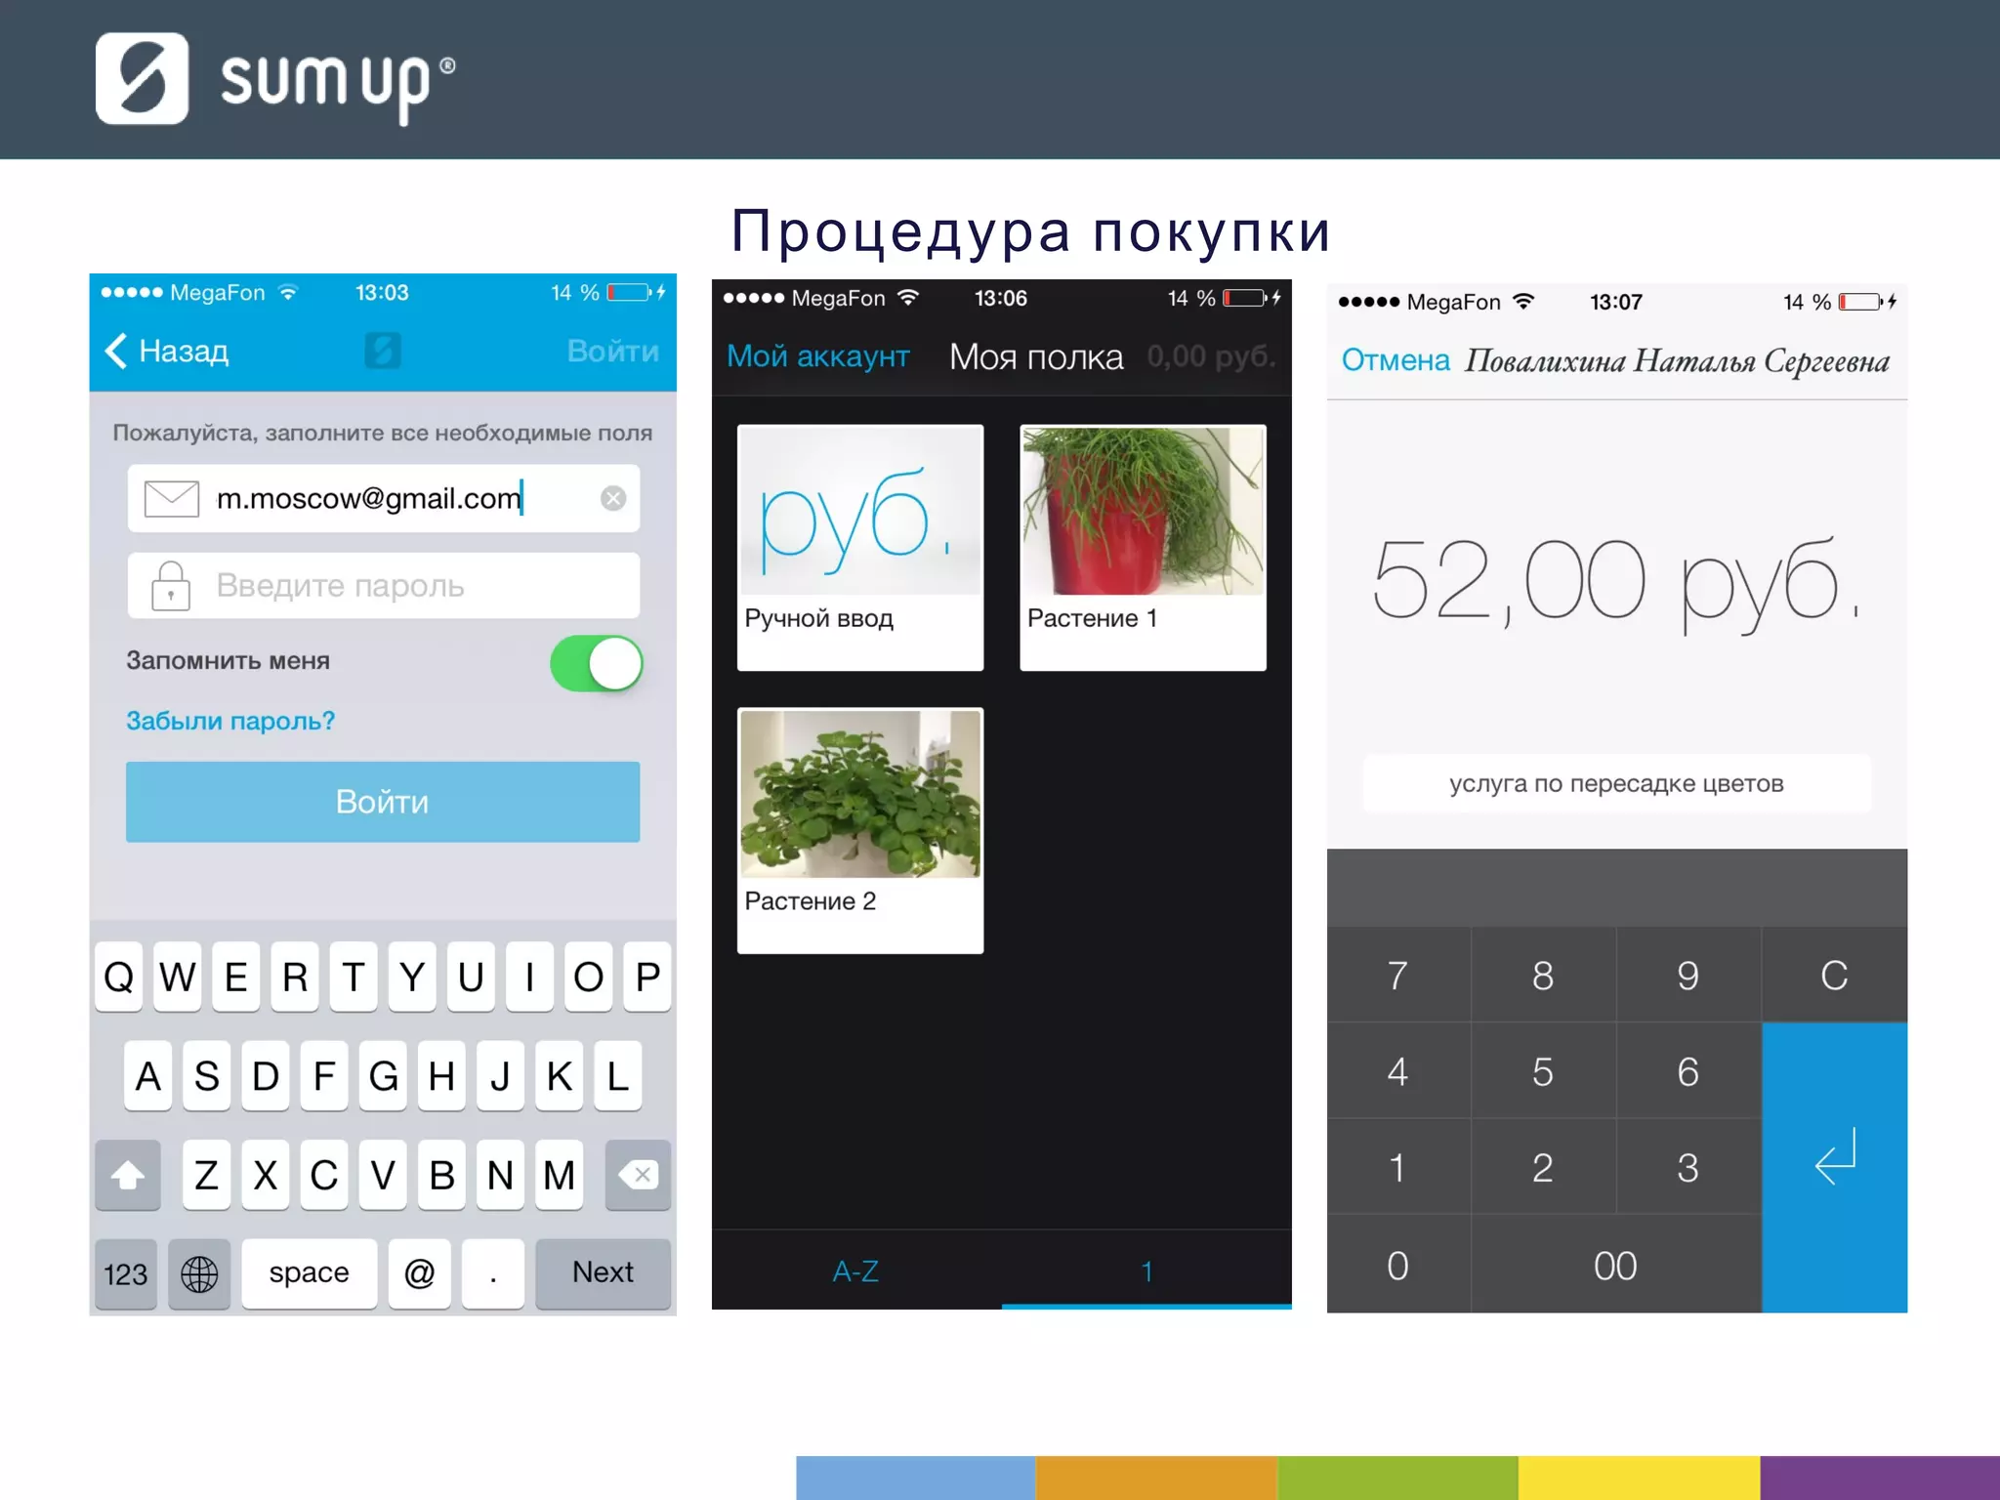Focus the Введите пароль password field
Screen dimensions: 2000x1500
point(383,586)
